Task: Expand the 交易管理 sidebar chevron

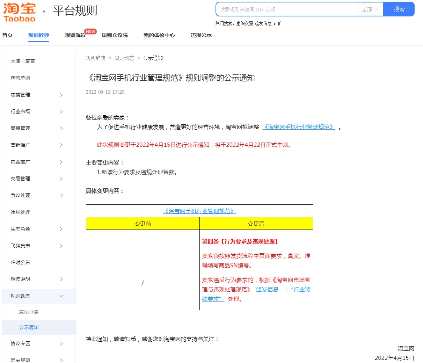Action: coord(61,179)
